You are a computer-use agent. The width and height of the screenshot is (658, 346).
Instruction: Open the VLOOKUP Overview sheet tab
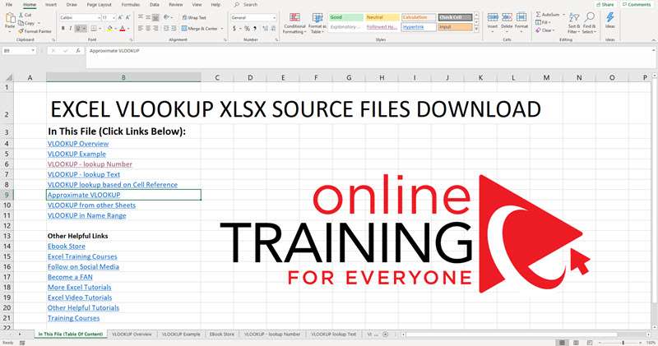[132, 334]
